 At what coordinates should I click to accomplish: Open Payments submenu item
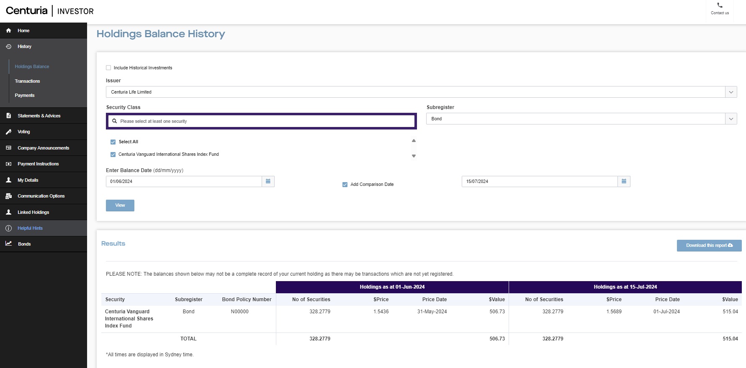25,95
